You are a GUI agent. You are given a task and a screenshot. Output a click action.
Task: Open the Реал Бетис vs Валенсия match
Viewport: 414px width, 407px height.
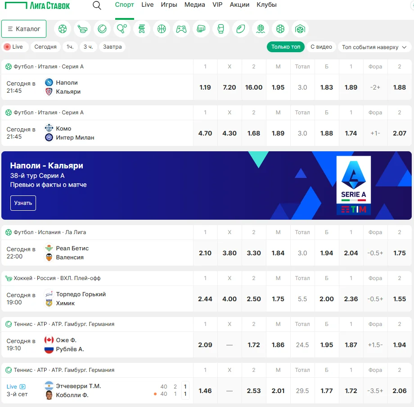click(x=72, y=253)
